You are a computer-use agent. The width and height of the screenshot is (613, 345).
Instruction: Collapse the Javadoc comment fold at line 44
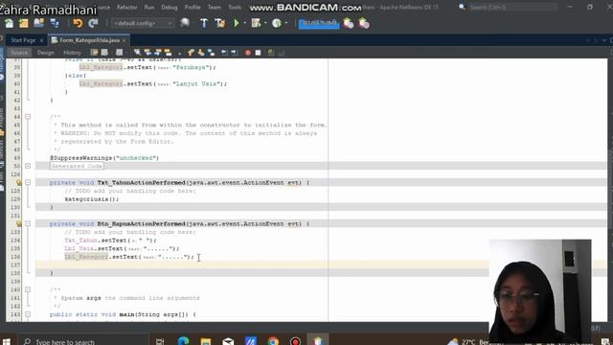(x=28, y=117)
